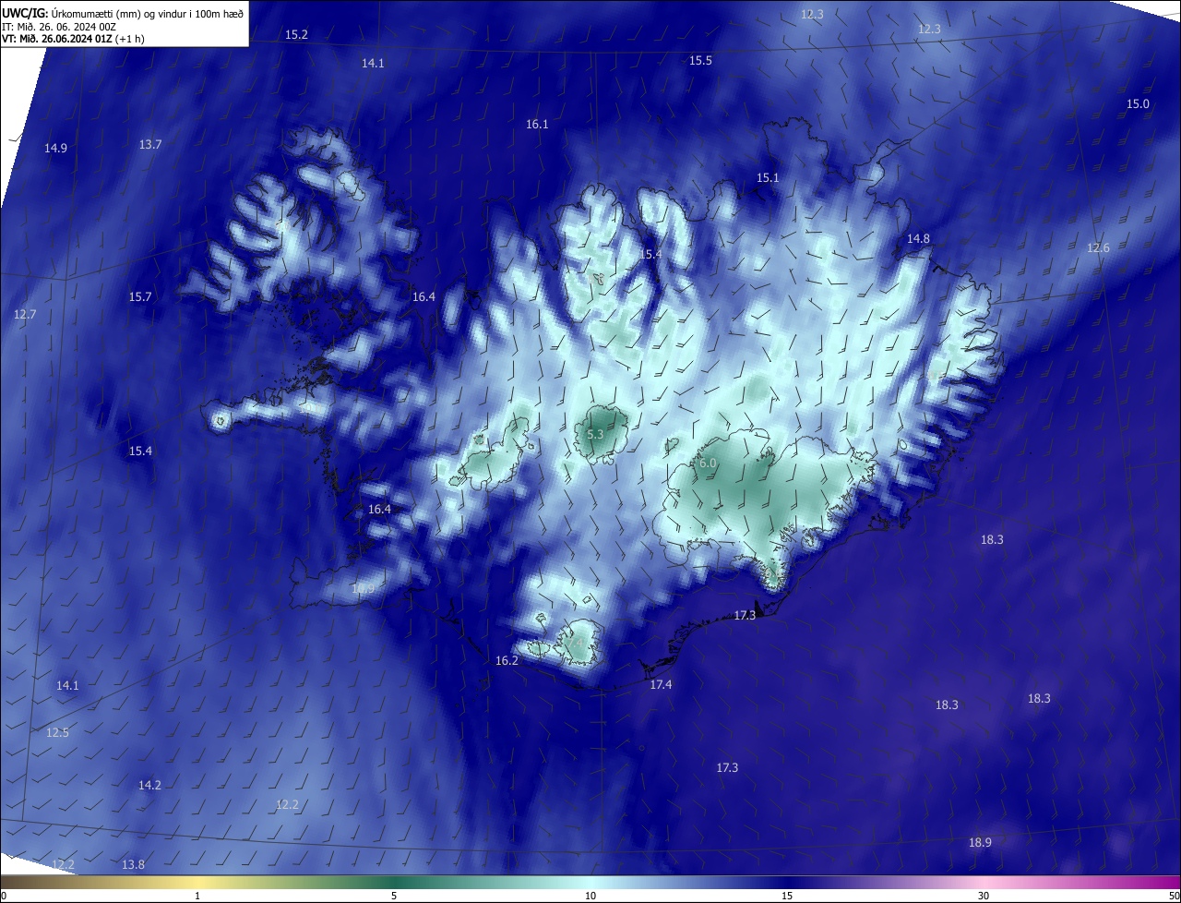Click the color scale tick labeled 5

(x=394, y=896)
